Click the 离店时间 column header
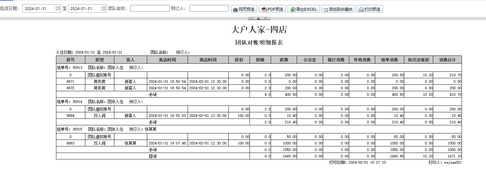Viewport: 486px width, 174px height. click(208, 60)
